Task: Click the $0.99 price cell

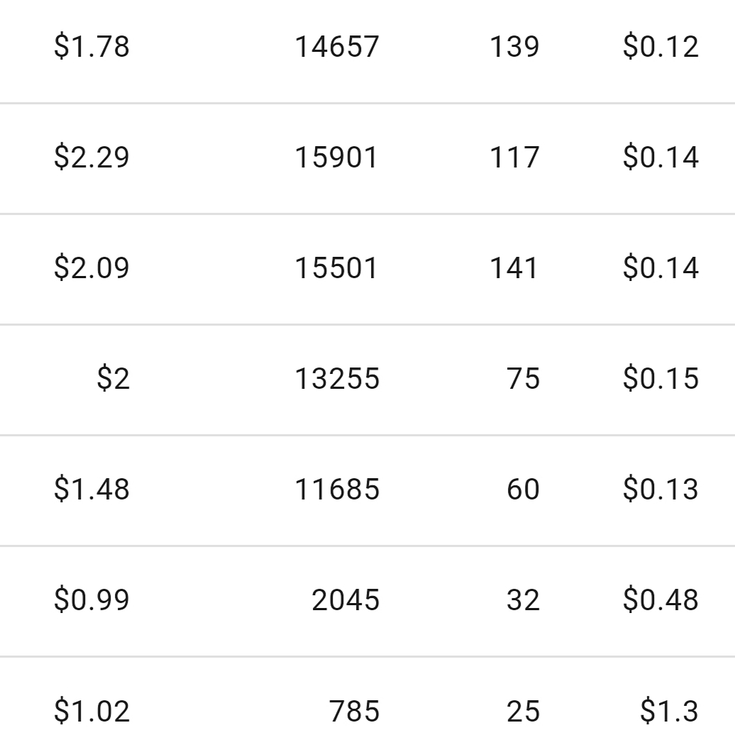Action: (x=92, y=600)
